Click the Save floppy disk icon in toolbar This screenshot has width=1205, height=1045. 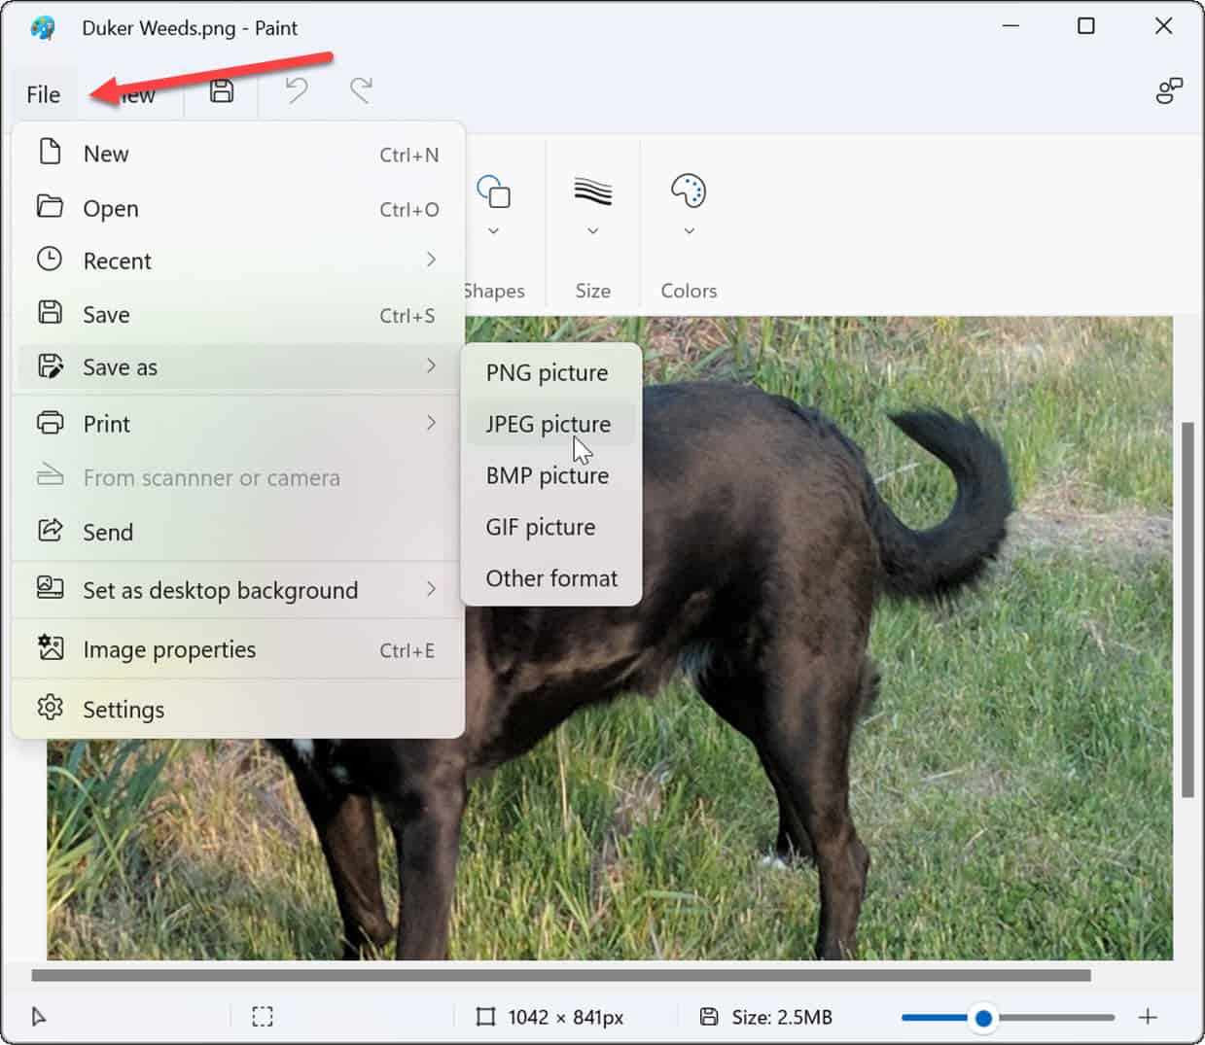tap(222, 91)
